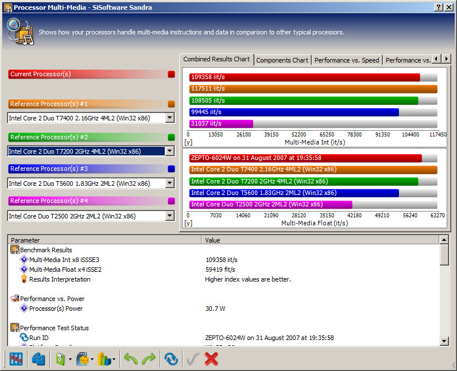Click the help question mark in title bar
This screenshot has height=371, width=457.
(x=439, y=7)
